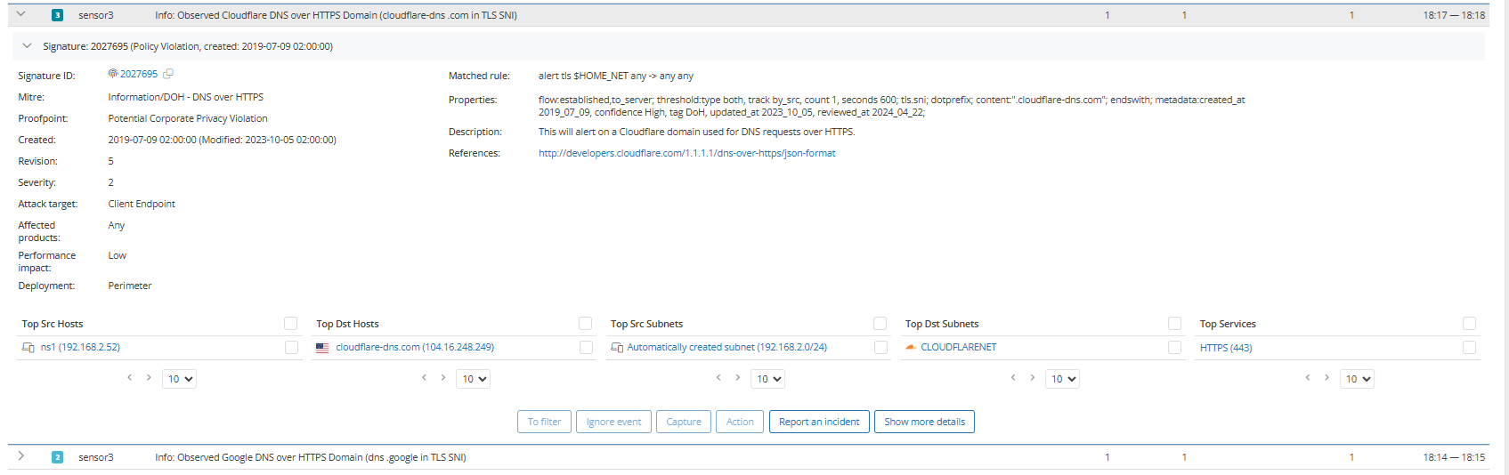
Task: Select the HTTPS (443) service checkbox
Action: click(x=1469, y=348)
